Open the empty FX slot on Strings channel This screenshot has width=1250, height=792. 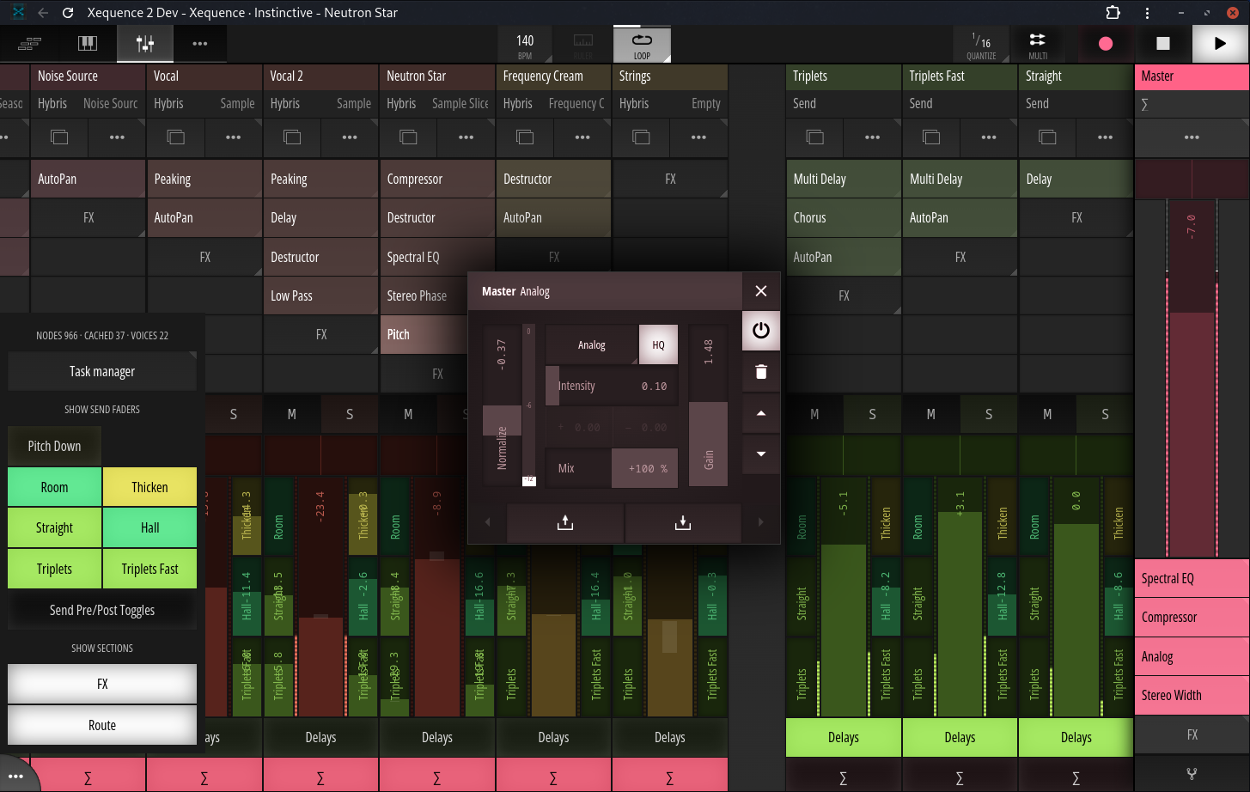[670, 179]
